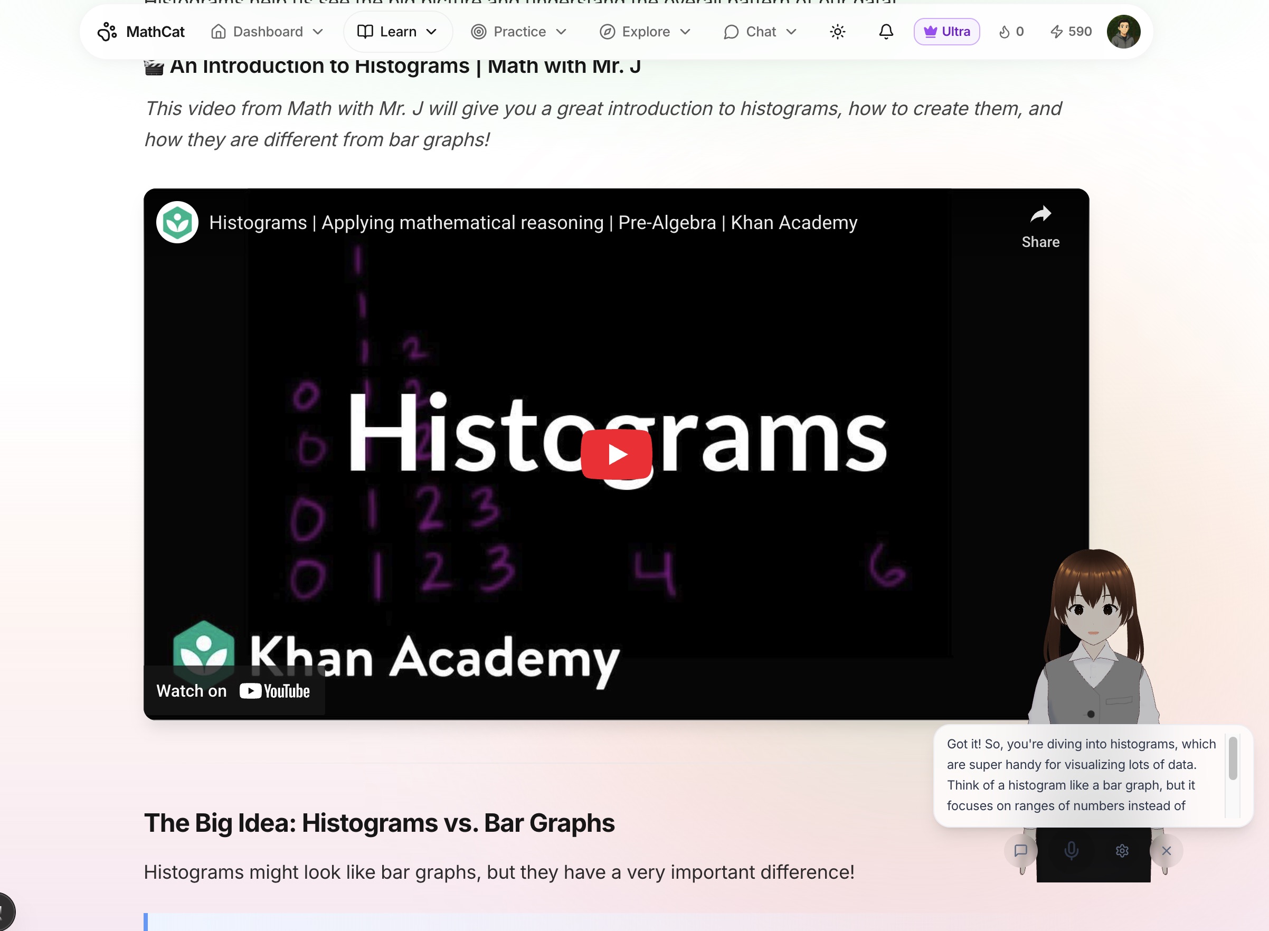Click the dark circular widget at bottom-left corner
The image size is (1269, 931).
pos(6,913)
